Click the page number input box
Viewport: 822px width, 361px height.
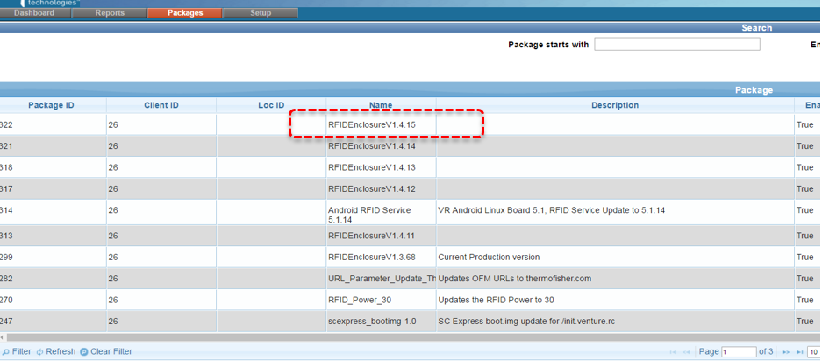738,352
